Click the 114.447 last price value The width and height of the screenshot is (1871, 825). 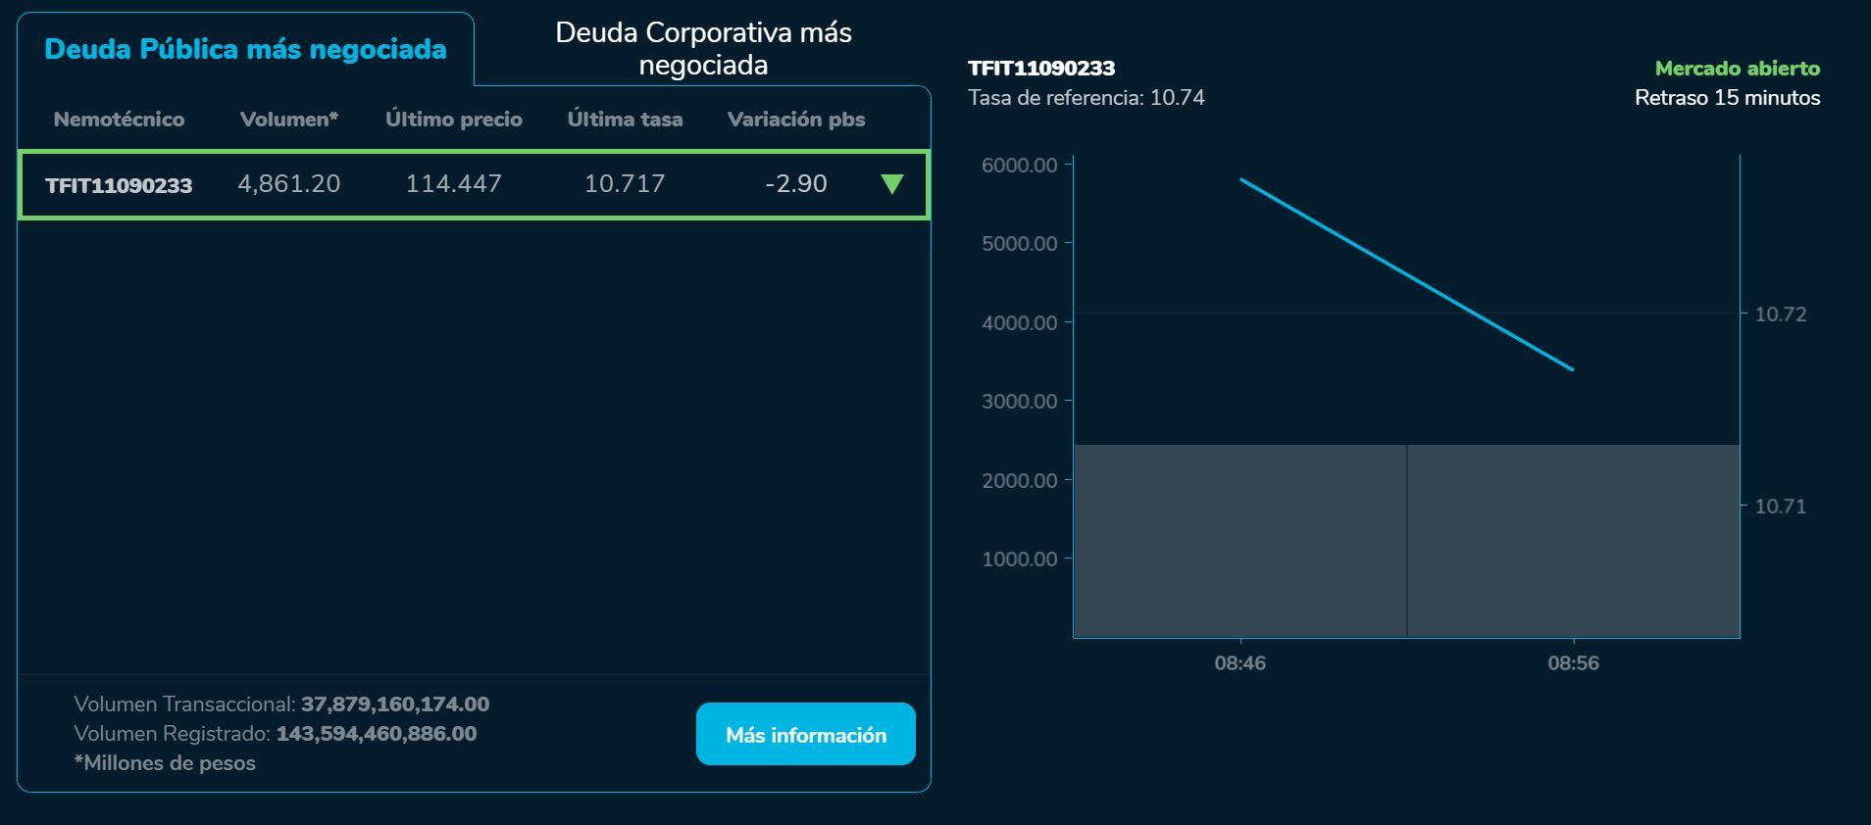pyautogui.click(x=453, y=184)
